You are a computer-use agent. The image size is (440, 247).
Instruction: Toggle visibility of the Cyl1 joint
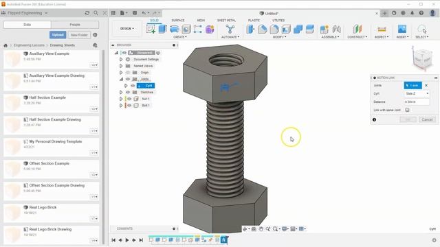(133, 86)
